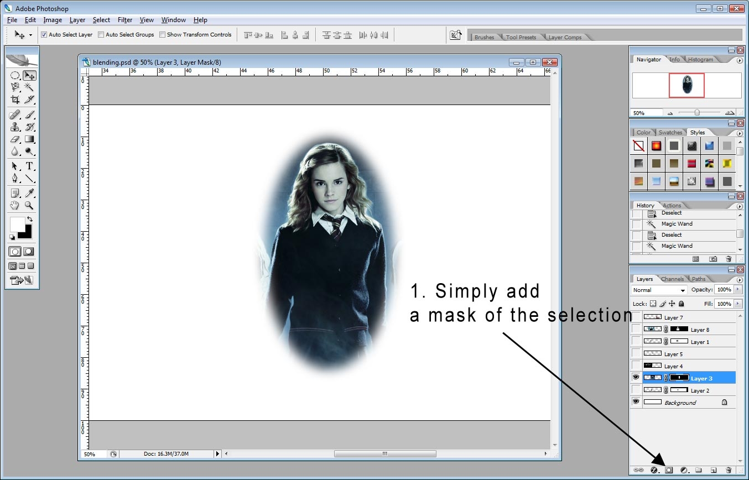Select the Gradient tool

click(x=29, y=139)
